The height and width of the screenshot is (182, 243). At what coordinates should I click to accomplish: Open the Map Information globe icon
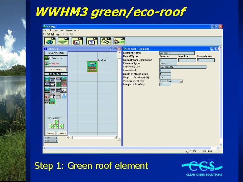tap(50, 41)
